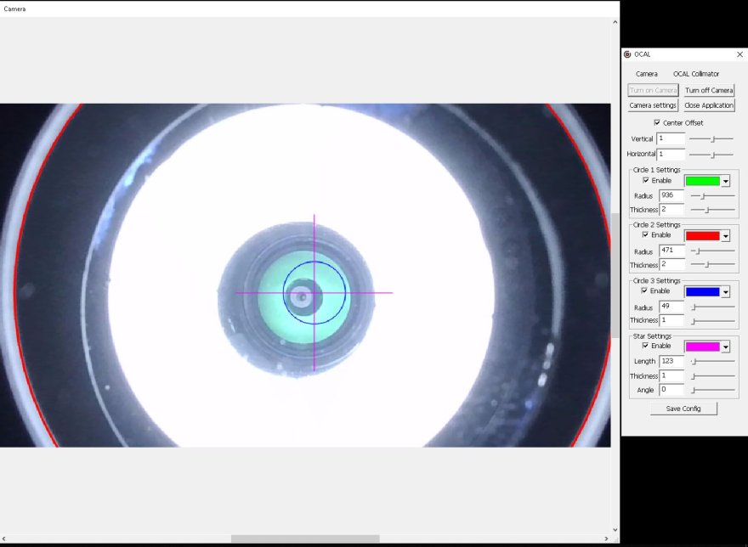This screenshot has height=547, width=748.
Task: Click the horizontal scrollbar of camera view
Action: pos(305,539)
